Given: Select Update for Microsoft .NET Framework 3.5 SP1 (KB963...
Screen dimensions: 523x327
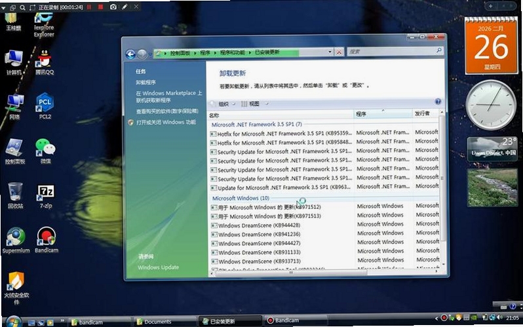Looking at the screenshot, I should coord(281,187).
